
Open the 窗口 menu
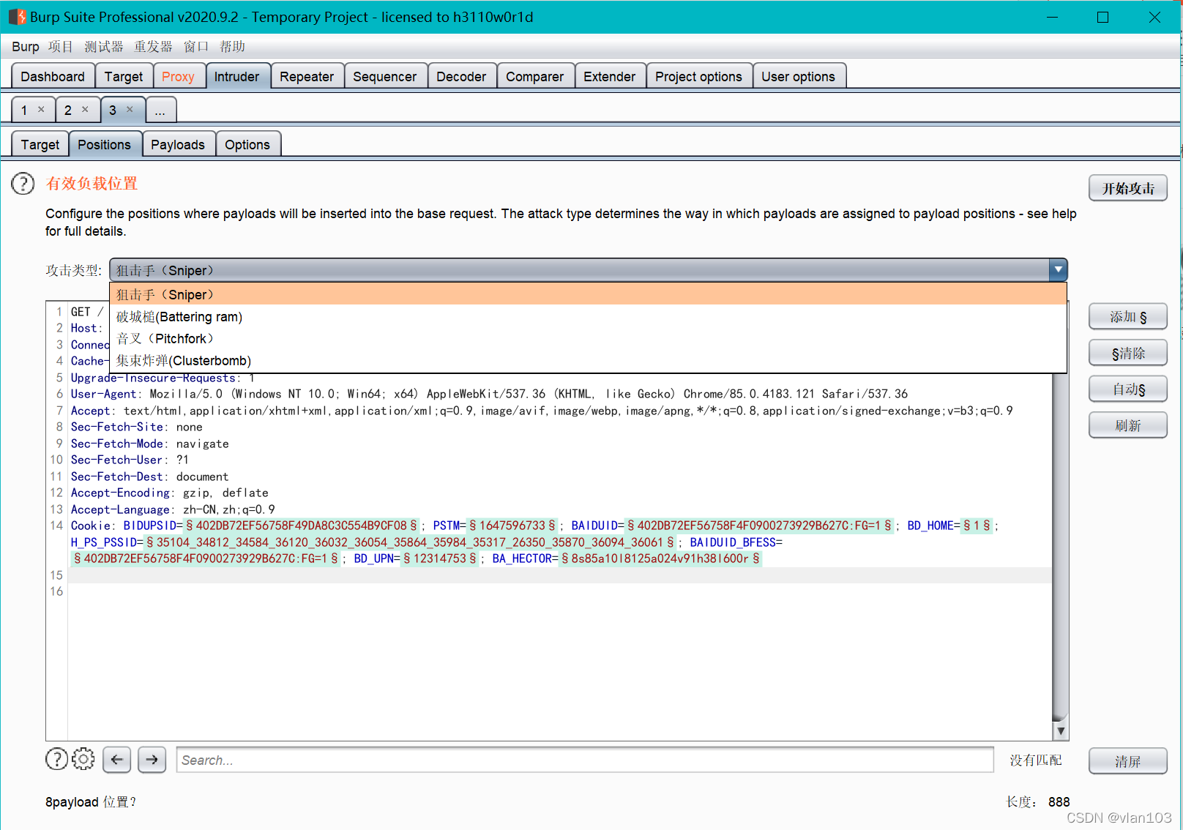coord(195,47)
